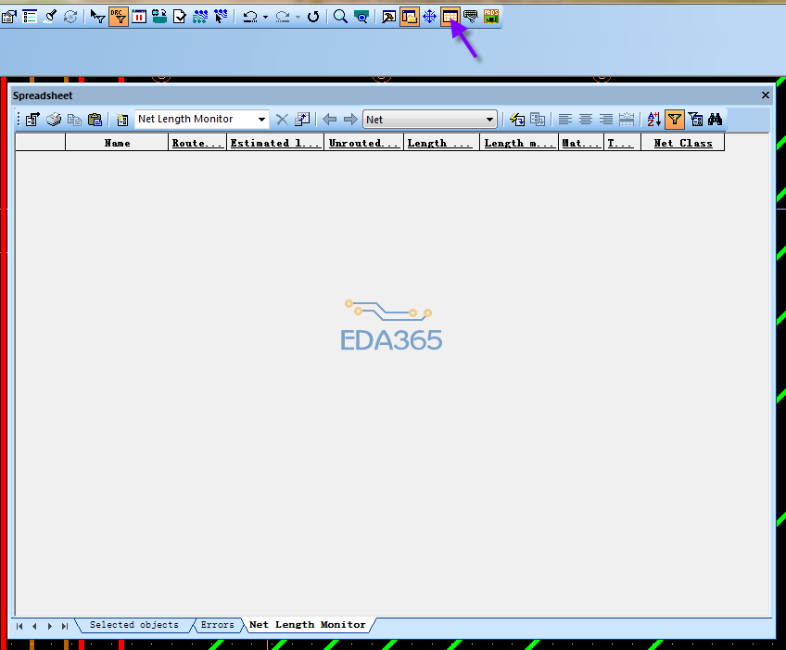Click the Length m... column header

pos(519,143)
